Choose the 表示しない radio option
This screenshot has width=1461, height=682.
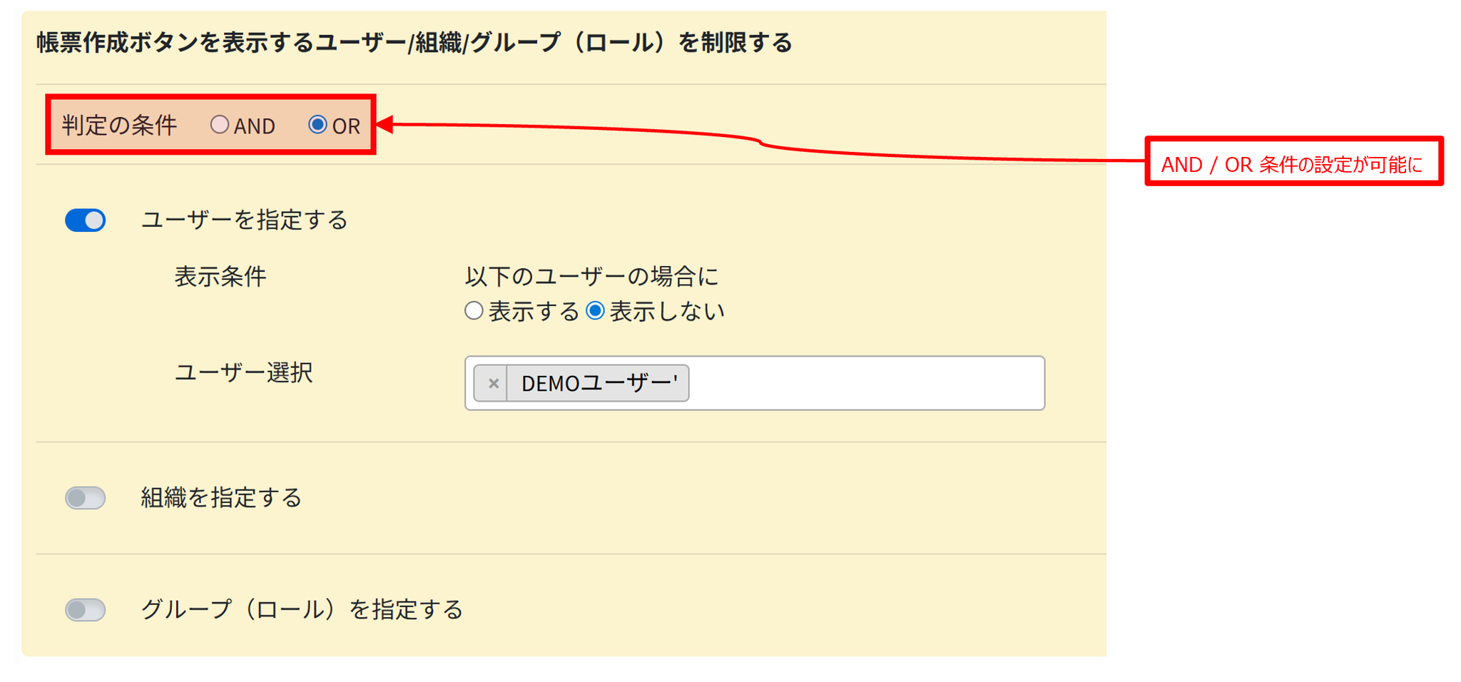[595, 311]
